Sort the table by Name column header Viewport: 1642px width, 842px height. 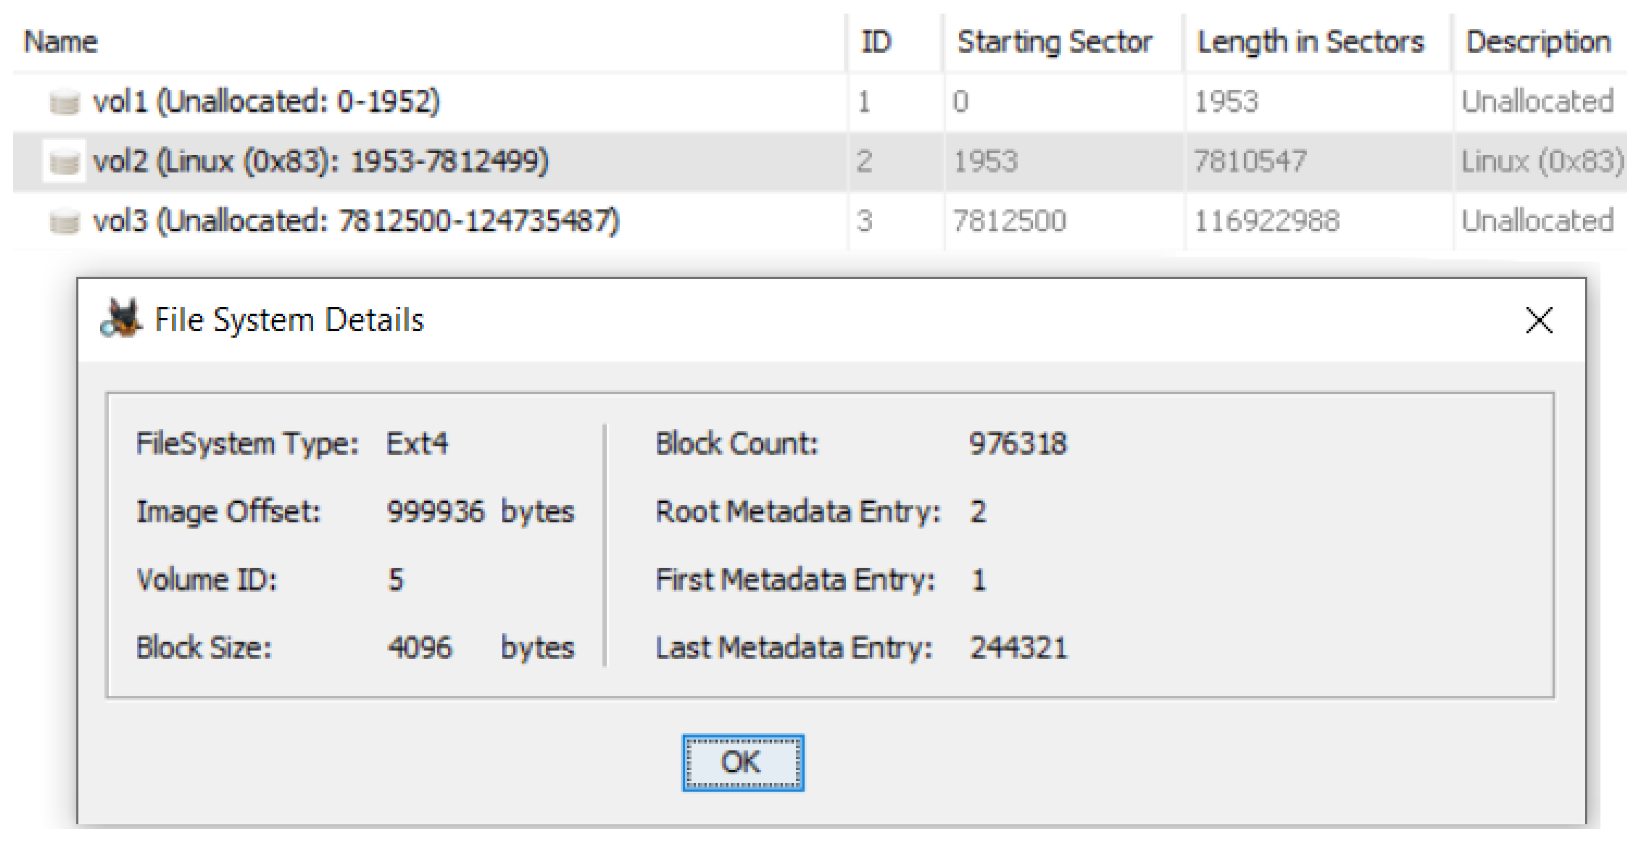coord(61,42)
